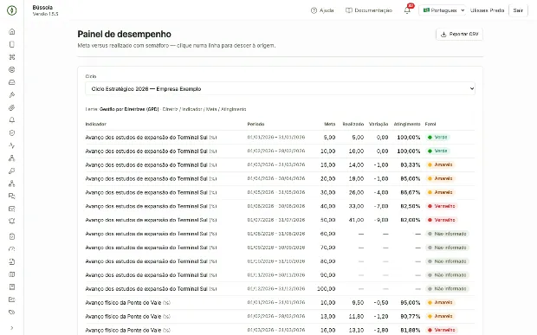Click the Variação column header
This screenshot has width=537, height=335.
click(x=378, y=124)
